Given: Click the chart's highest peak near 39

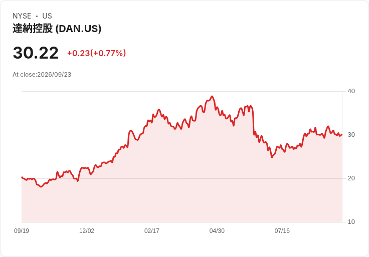Looking at the screenshot, I should [212, 96].
